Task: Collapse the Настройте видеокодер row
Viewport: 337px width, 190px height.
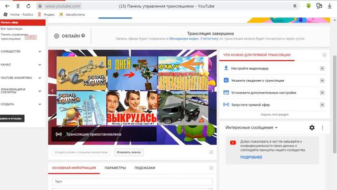Action: [322, 69]
